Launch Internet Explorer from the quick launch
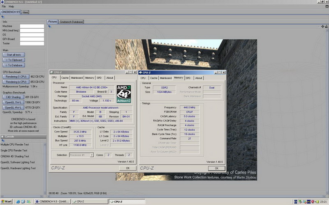The width and height of the screenshot is (329, 205). (18, 202)
